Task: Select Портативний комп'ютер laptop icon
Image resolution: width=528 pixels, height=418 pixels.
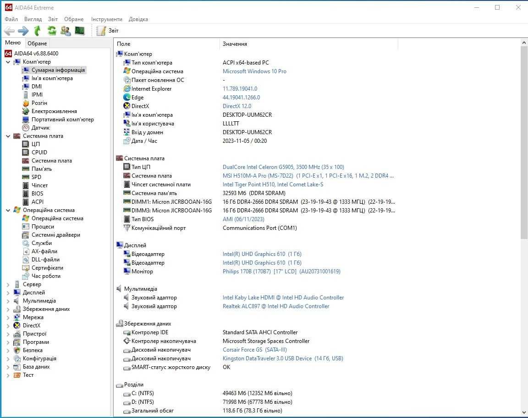Action: (26, 119)
